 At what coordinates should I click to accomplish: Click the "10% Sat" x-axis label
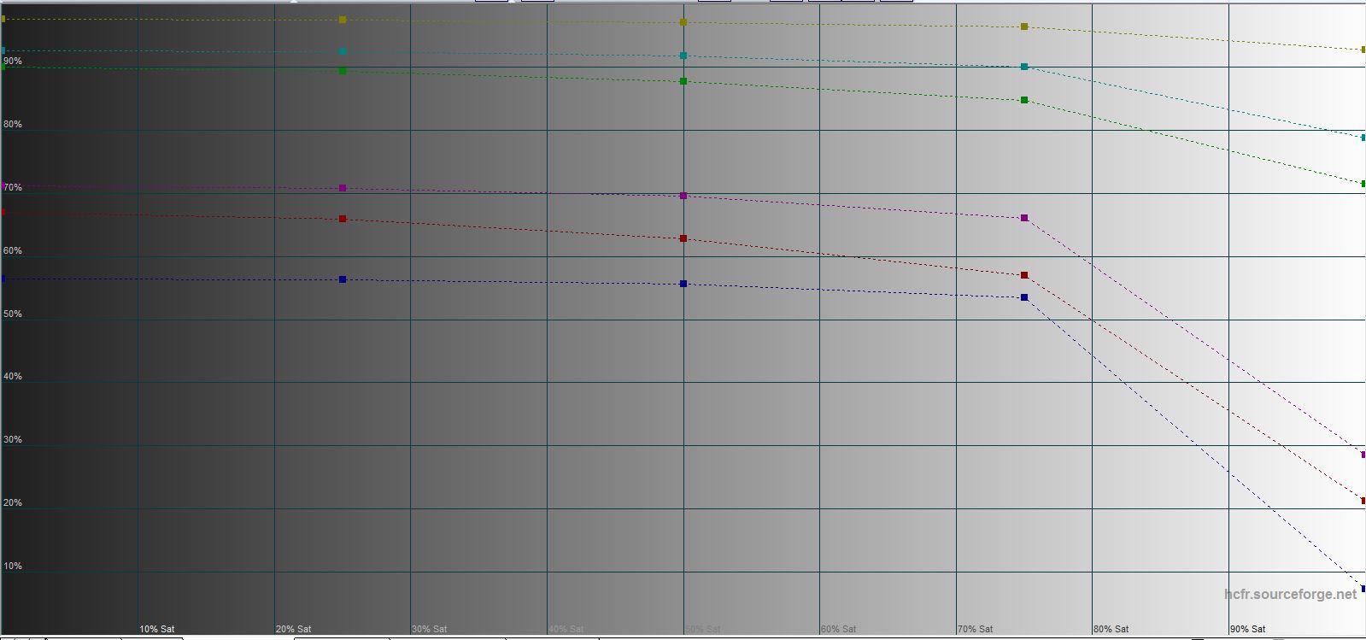point(157,629)
